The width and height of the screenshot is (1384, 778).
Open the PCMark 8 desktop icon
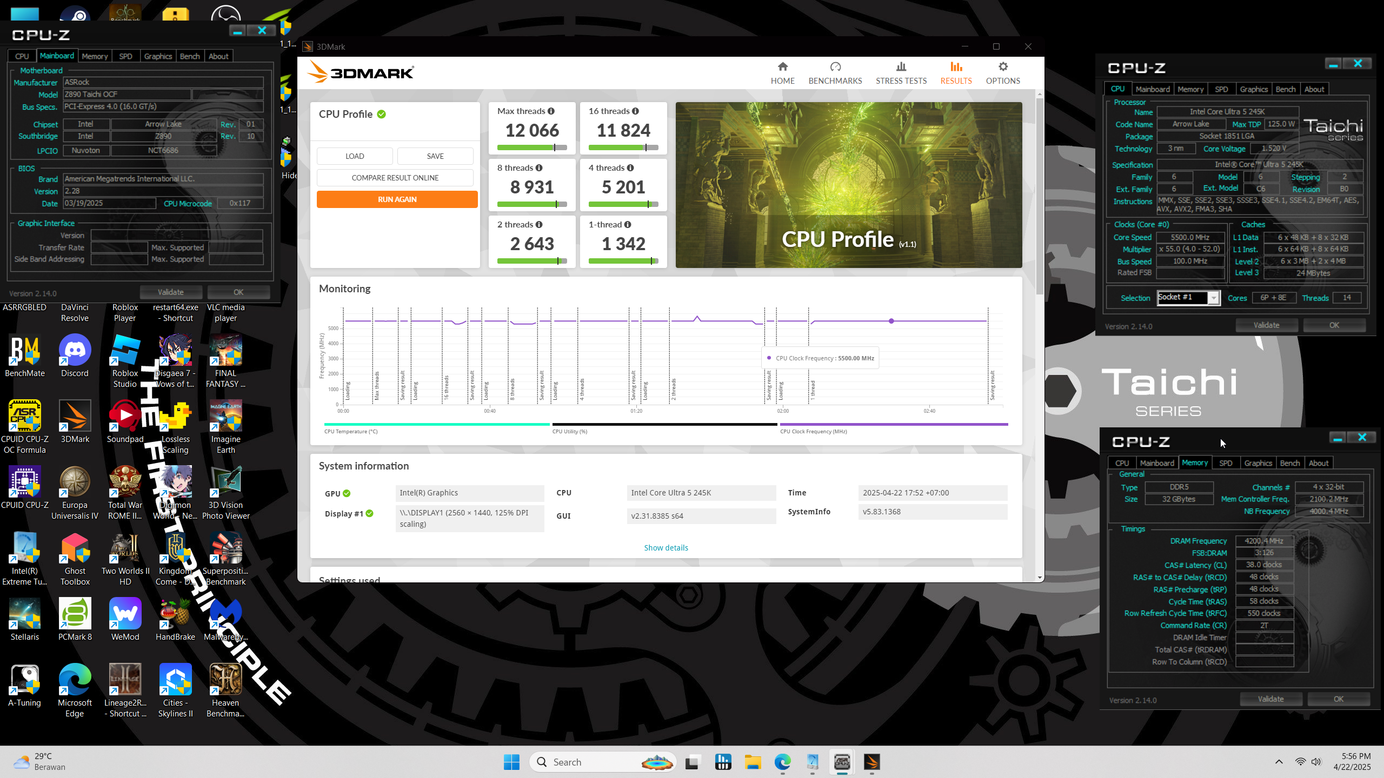coord(75,619)
